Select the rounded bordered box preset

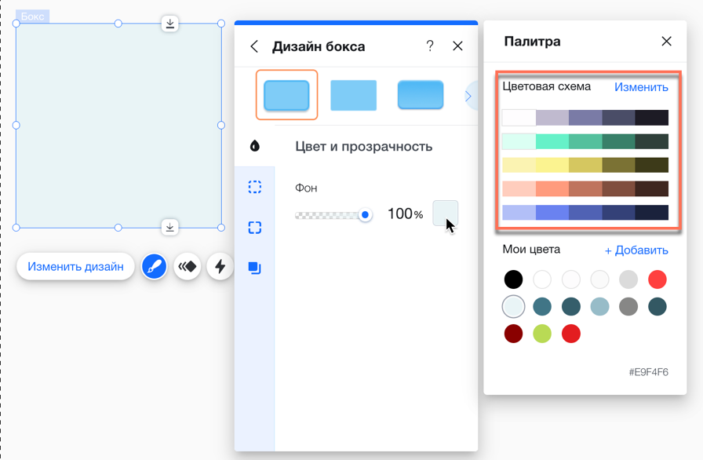tap(287, 95)
